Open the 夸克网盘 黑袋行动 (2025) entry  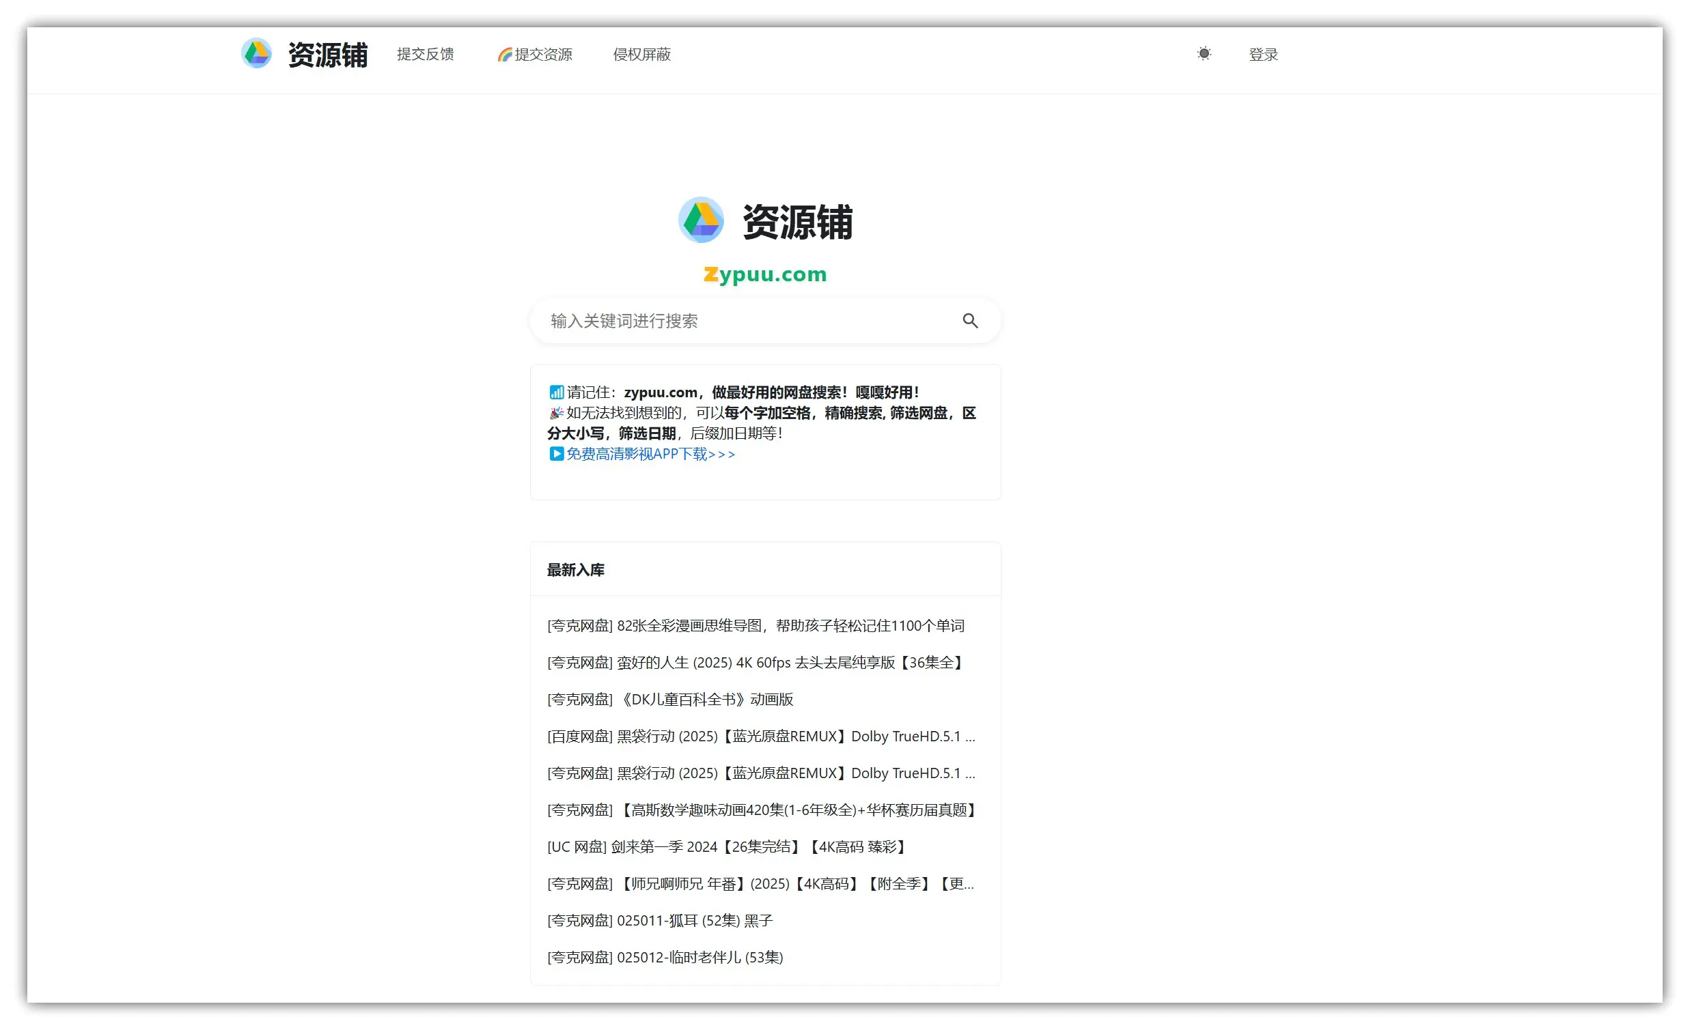coord(762,774)
